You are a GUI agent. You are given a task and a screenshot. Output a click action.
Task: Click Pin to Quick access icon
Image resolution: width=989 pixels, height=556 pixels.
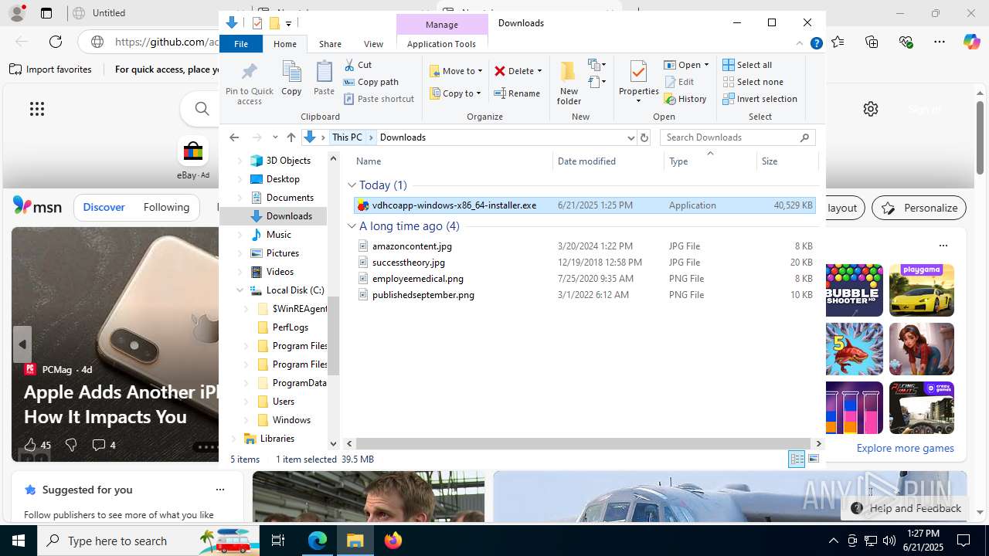pos(249,83)
